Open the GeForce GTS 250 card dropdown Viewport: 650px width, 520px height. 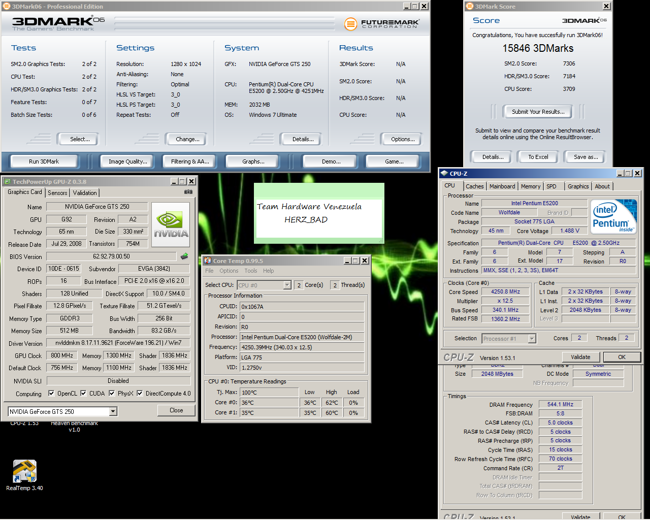coord(113,411)
